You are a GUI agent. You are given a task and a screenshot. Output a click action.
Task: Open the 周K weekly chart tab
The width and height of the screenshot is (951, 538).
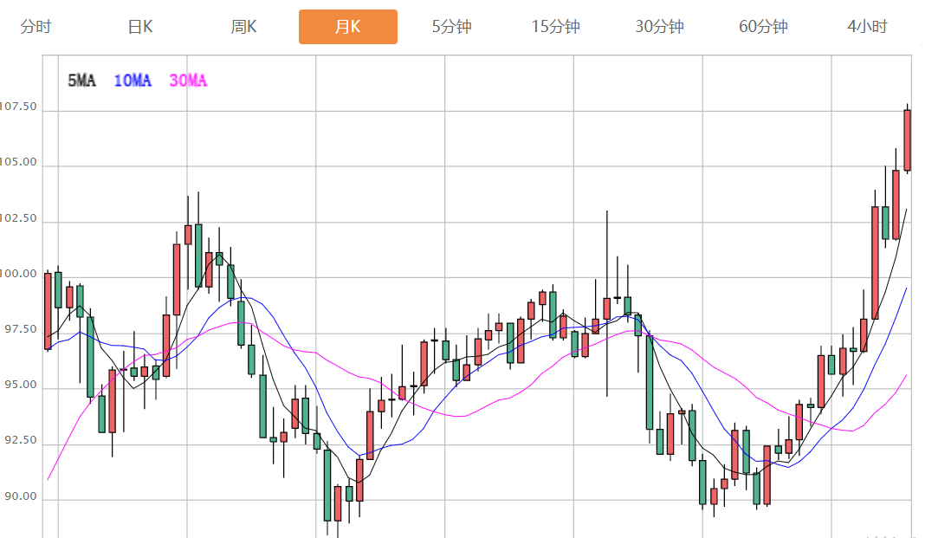(243, 27)
